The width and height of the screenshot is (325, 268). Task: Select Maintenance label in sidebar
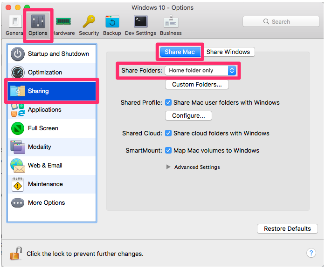(45, 184)
